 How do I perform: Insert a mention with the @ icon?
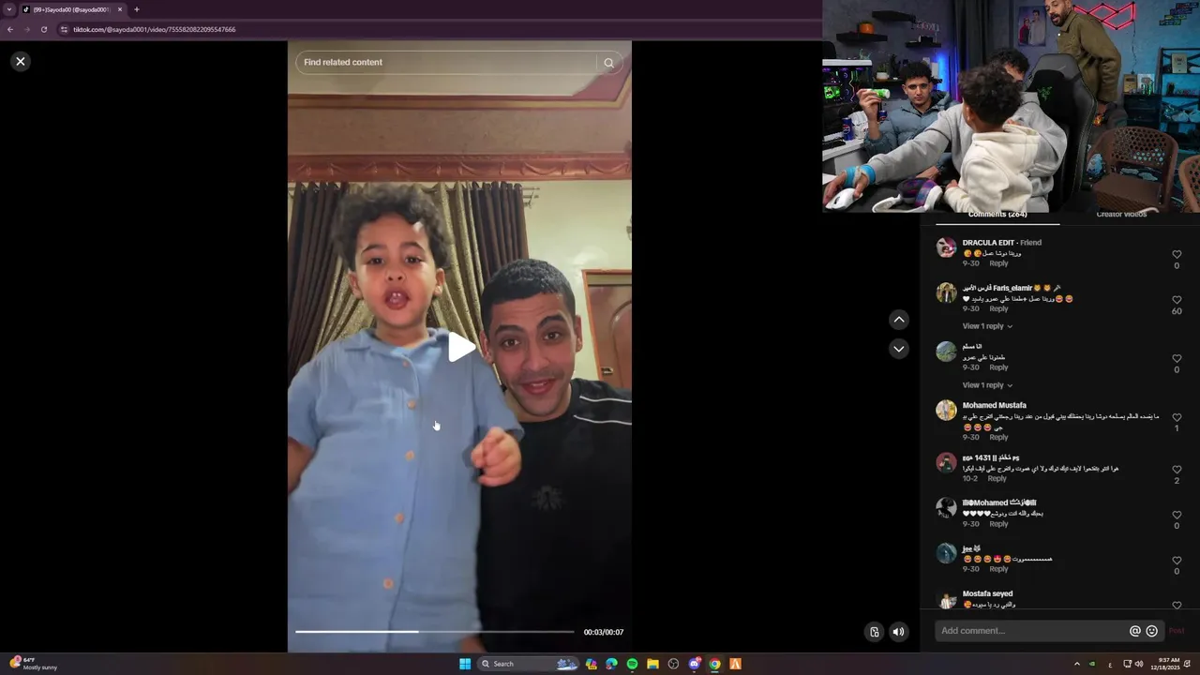coord(1134,631)
